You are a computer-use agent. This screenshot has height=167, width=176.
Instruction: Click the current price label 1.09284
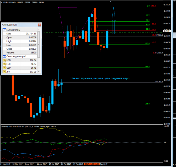[x=167, y=31]
